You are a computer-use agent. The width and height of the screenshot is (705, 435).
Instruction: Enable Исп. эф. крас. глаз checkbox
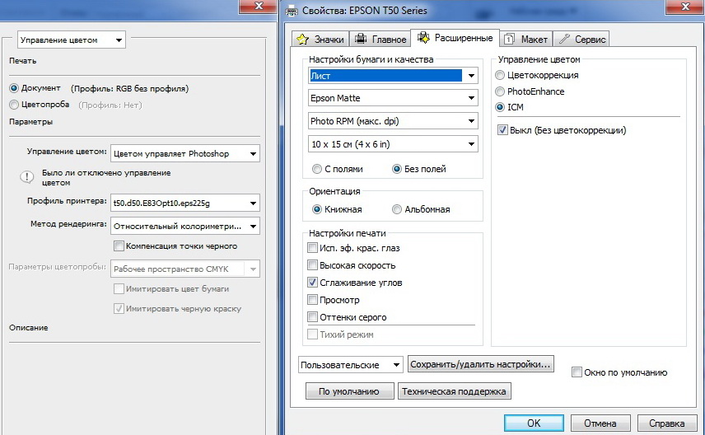pos(312,248)
